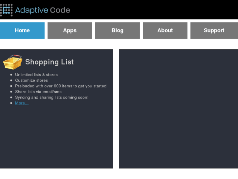Click the Adaptive Code dotted logo icon
Image resolution: width=238 pixels, height=179 pixels.
tap(6, 10)
